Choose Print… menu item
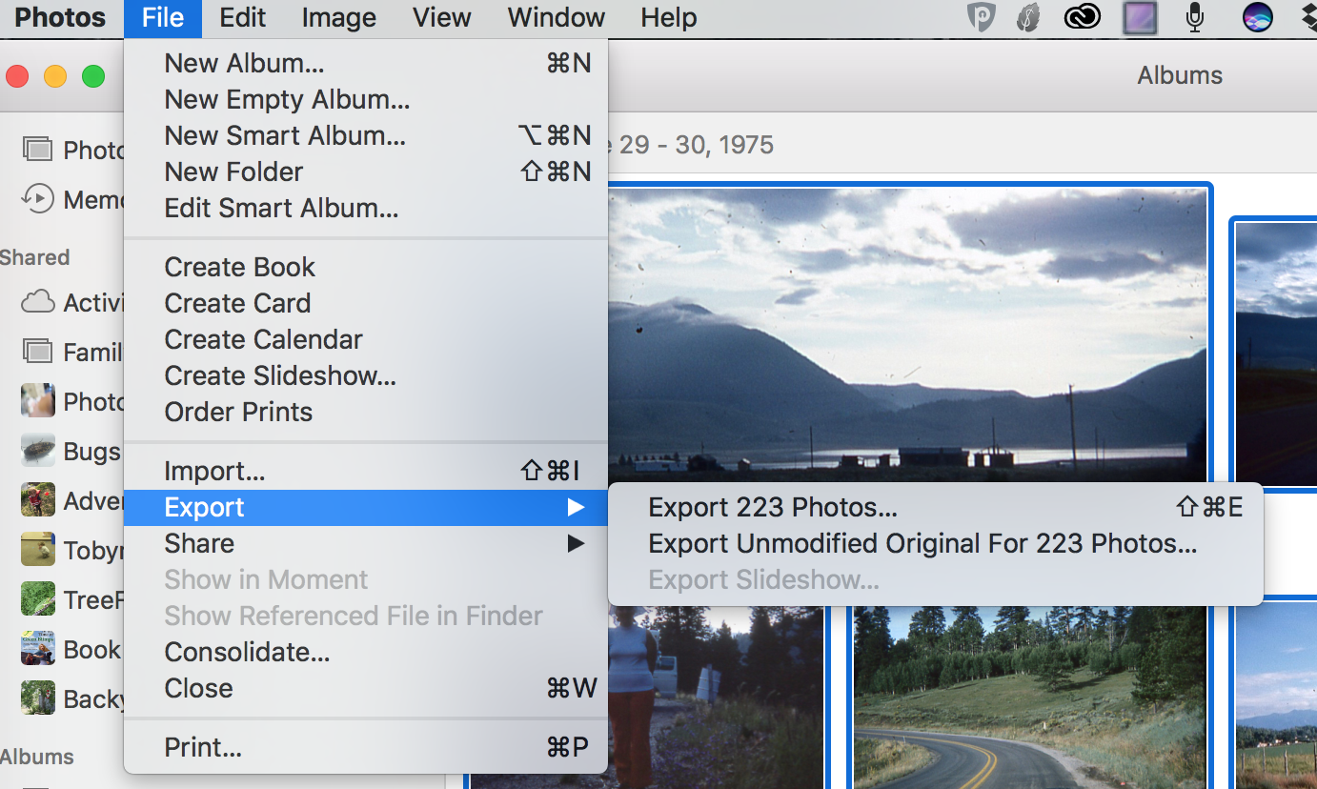The height and width of the screenshot is (789, 1317). pos(366,748)
